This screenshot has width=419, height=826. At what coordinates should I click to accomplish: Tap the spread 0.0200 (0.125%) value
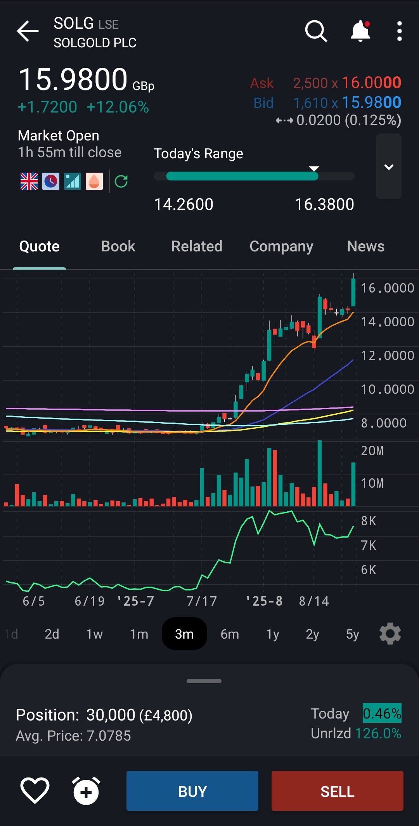pyautogui.click(x=349, y=120)
